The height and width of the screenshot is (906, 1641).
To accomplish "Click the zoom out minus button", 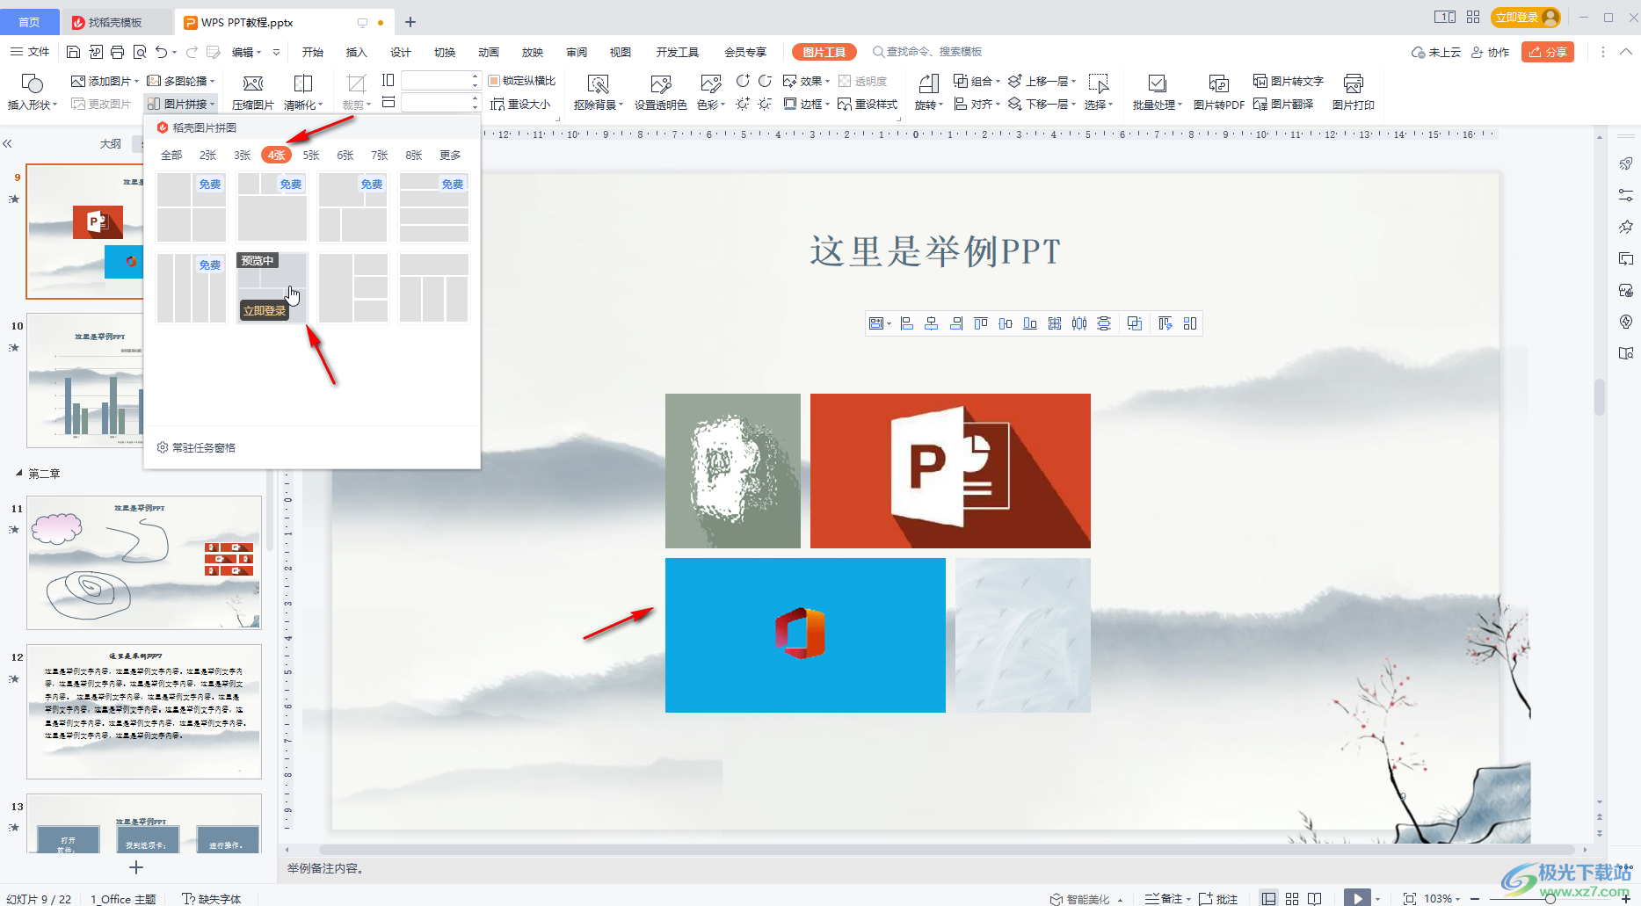I will pos(1475,898).
